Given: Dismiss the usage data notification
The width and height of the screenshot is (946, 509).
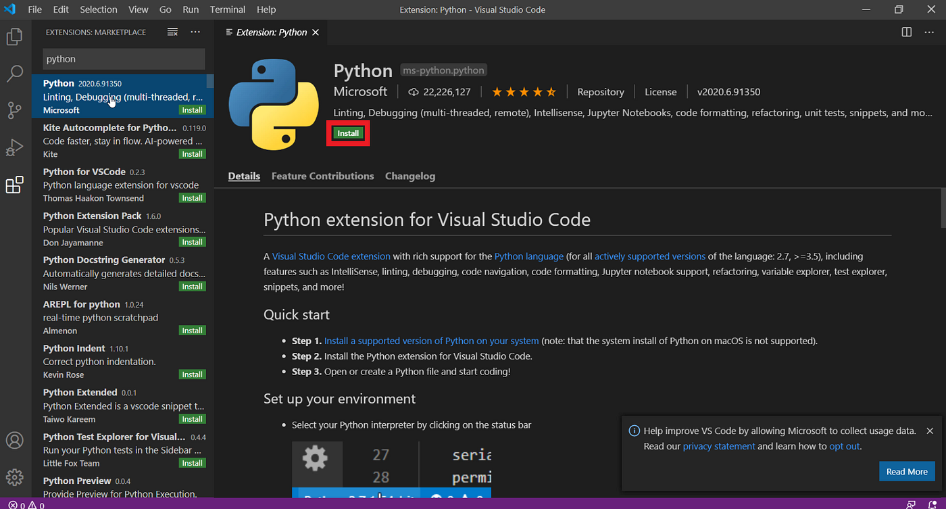Looking at the screenshot, I should [930, 431].
